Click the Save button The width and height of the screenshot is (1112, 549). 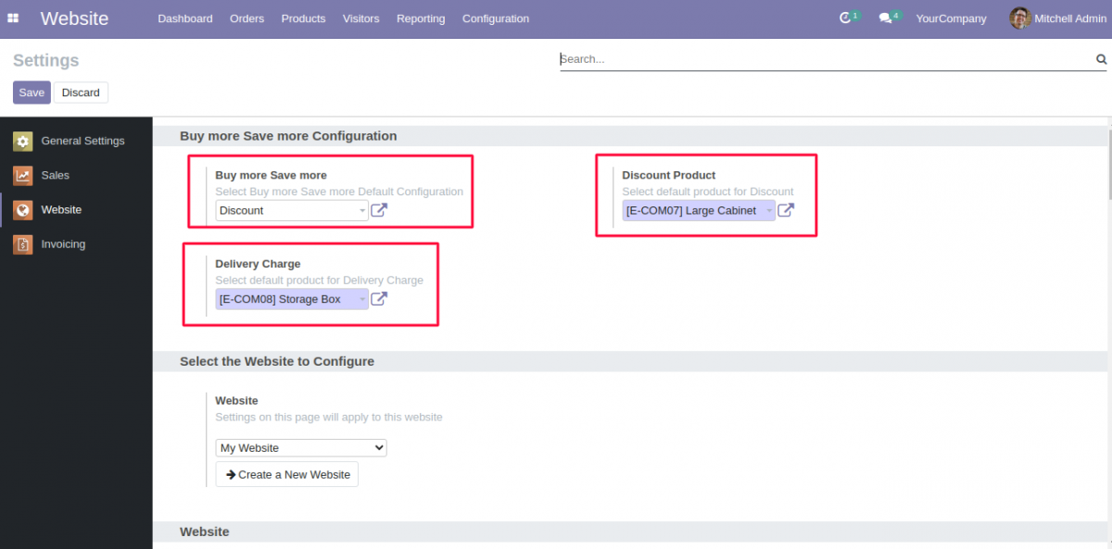point(31,92)
